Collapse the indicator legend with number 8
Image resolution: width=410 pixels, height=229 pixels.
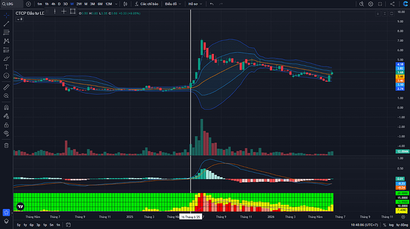pyautogui.click(x=20, y=20)
